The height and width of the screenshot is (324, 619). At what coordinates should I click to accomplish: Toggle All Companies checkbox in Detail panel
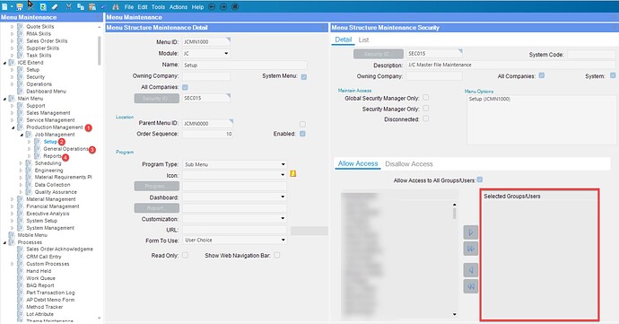pos(185,87)
